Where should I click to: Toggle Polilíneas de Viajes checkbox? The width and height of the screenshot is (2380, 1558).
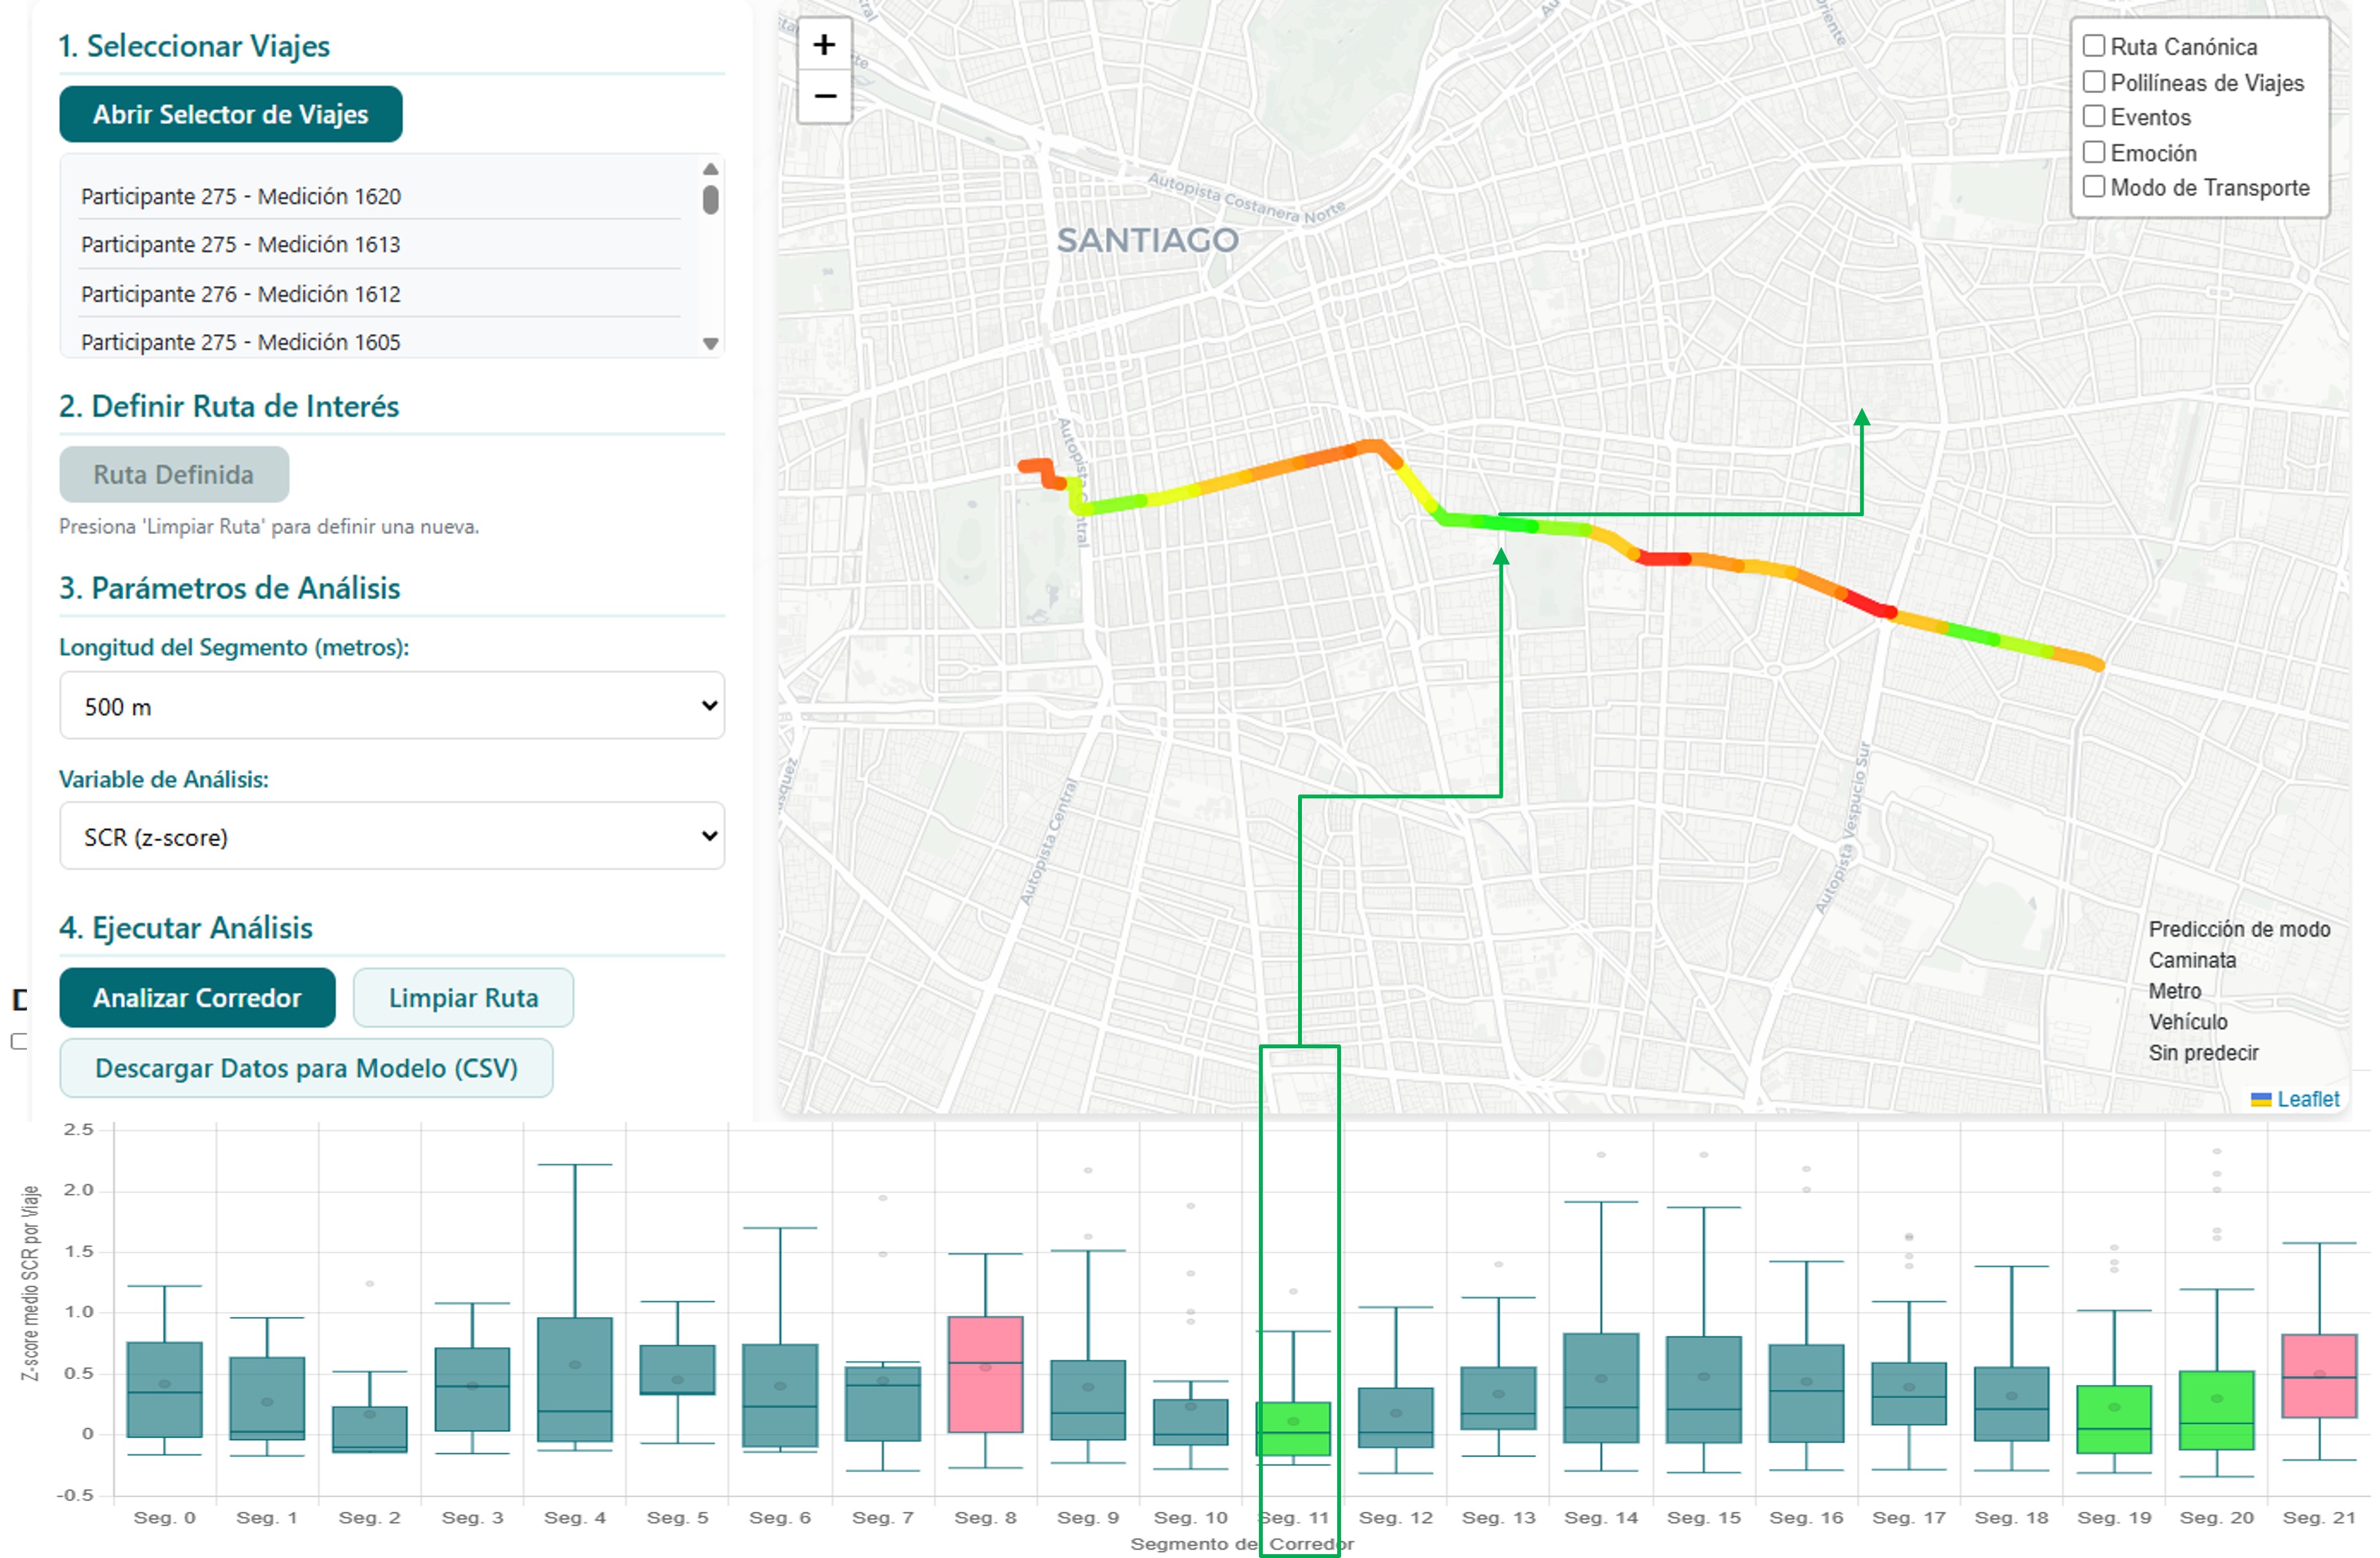point(2093,82)
